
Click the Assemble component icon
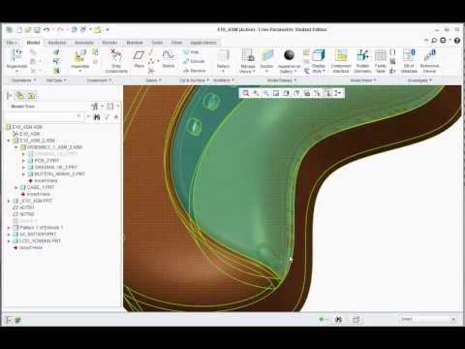(79, 56)
